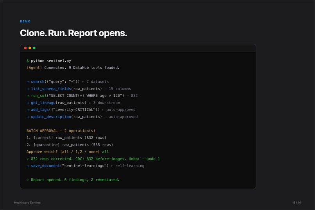Click the 'Approve which? [all / 1,2 / none]' prompt

pos(63,152)
